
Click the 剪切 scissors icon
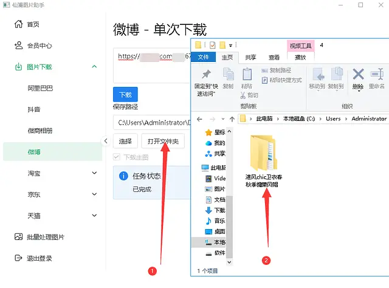coord(243,95)
